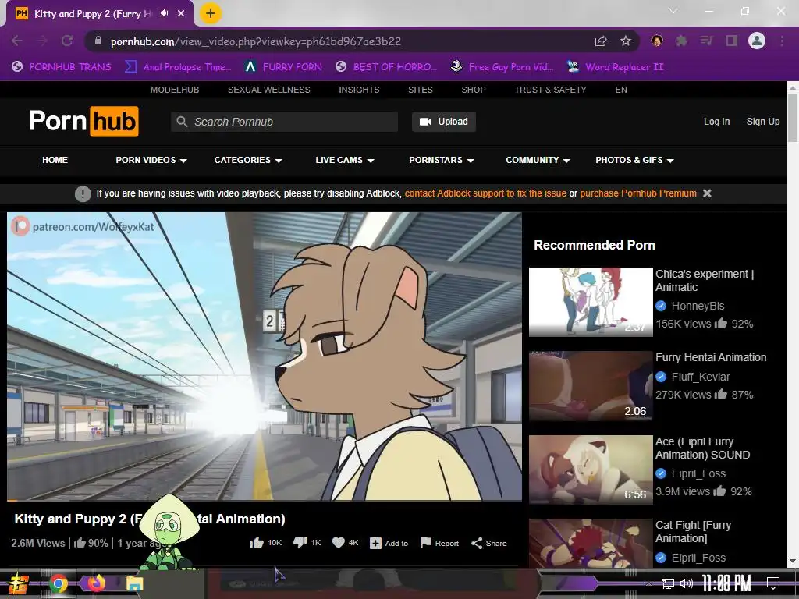Click the Search Pornhub input field
The width and height of the screenshot is (799, 599).
284,122
